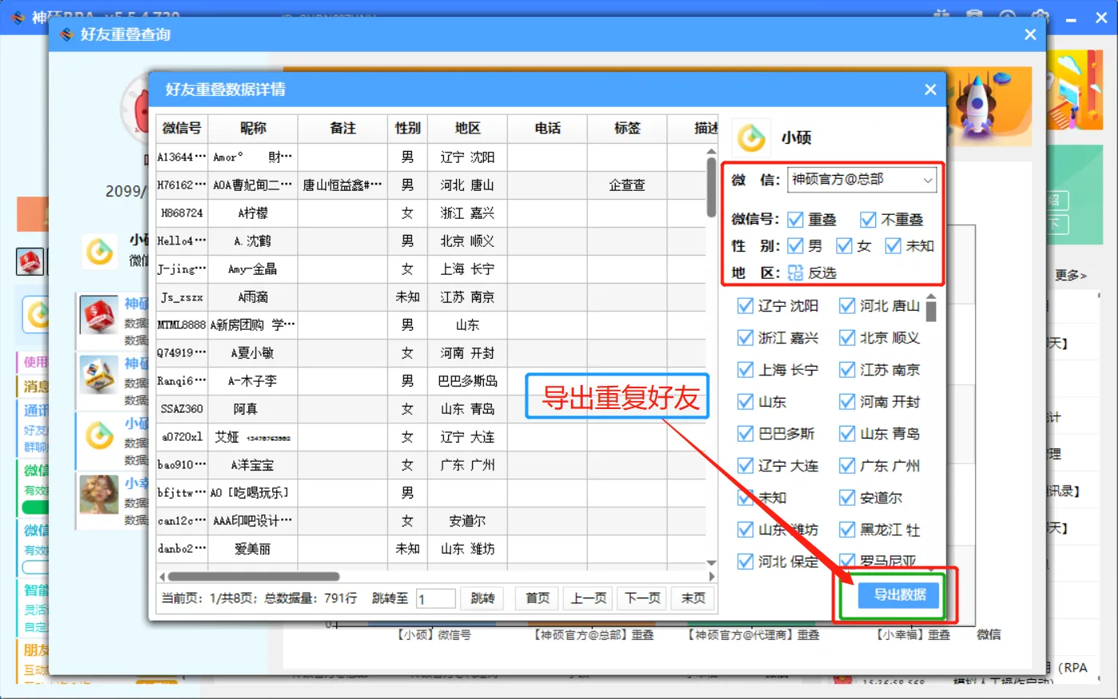This screenshot has height=699, width=1118.
Task: Click the multicolor cube account avatar
Action: click(x=99, y=375)
